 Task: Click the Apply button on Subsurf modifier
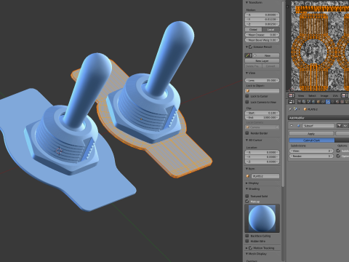tap(311, 134)
